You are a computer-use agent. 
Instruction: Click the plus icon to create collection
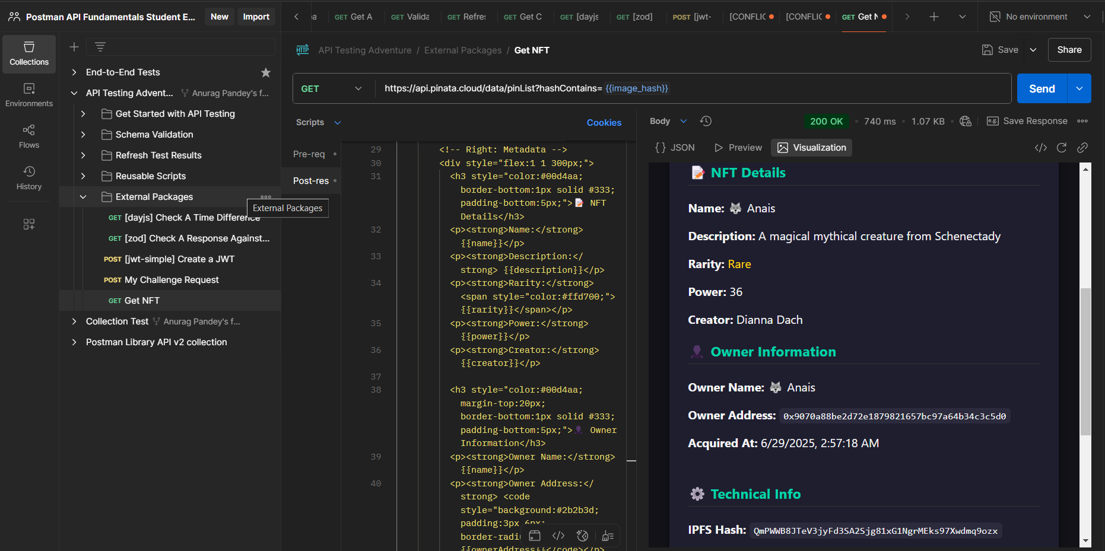(74, 47)
